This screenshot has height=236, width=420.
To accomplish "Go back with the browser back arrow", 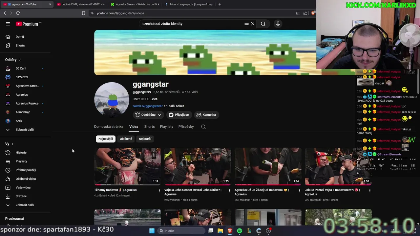I will [x=5, y=13].
